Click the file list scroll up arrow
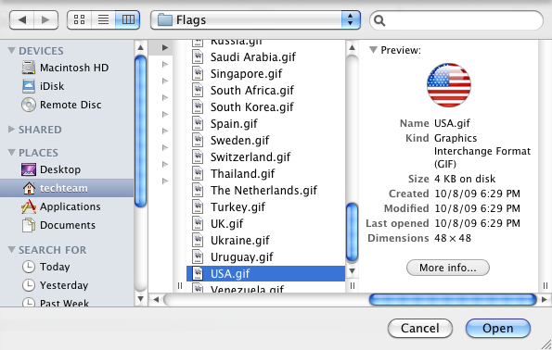The image size is (552, 350). click(x=352, y=47)
